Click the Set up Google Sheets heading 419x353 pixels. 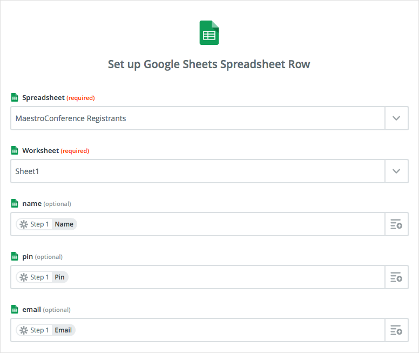coord(209,64)
